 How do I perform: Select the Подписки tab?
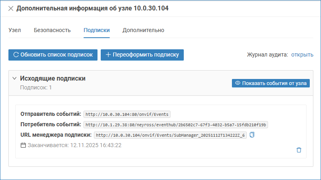click(x=96, y=30)
